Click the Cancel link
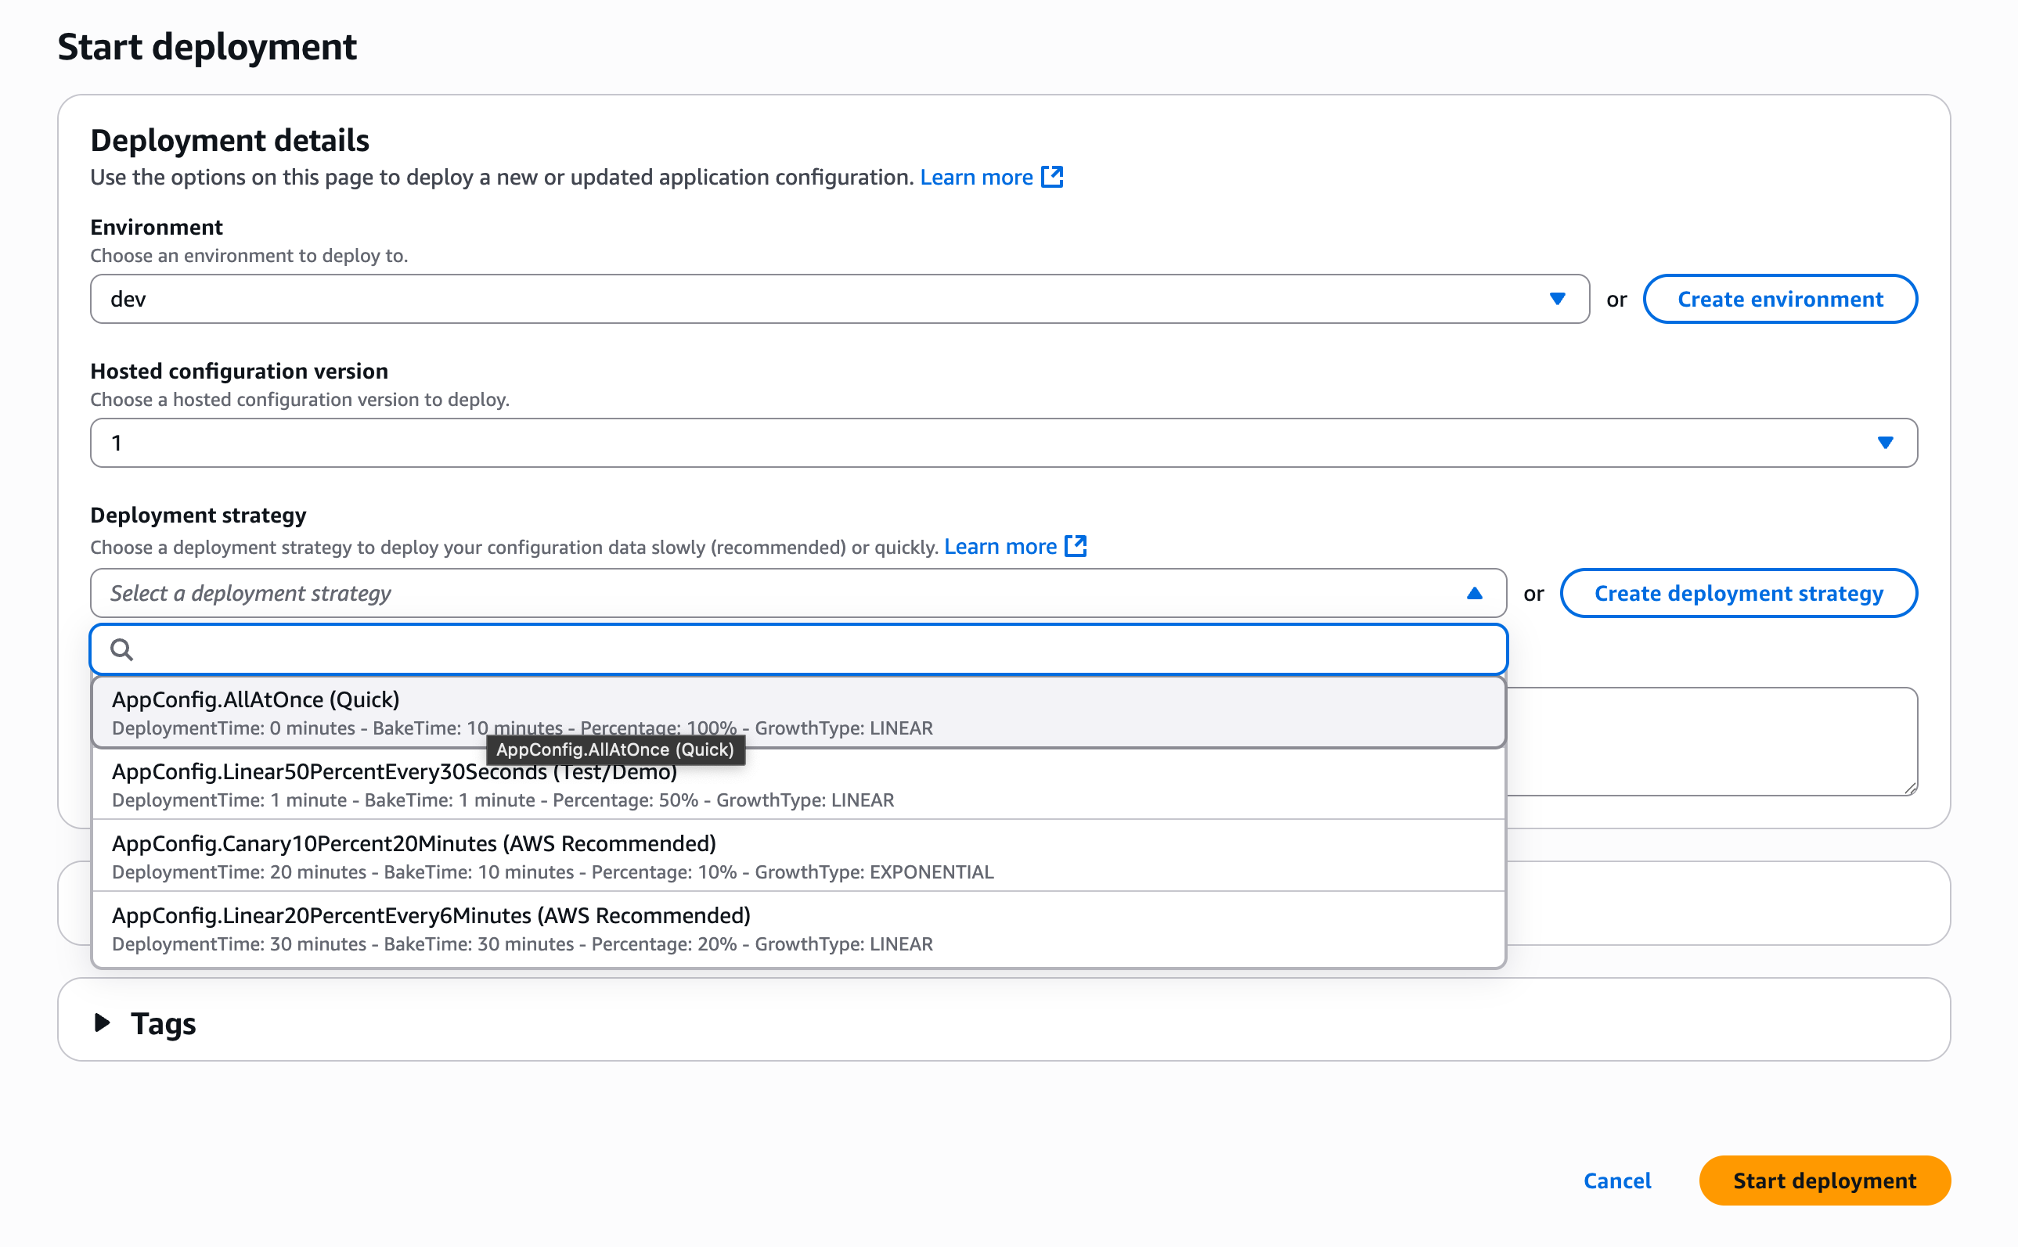 tap(1616, 1181)
